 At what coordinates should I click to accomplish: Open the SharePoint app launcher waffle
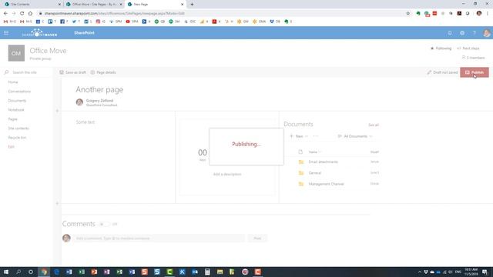point(6,32)
